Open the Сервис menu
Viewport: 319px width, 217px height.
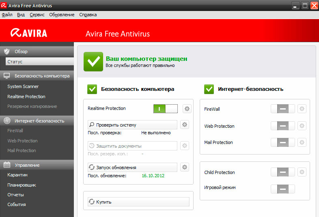coord(37,15)
